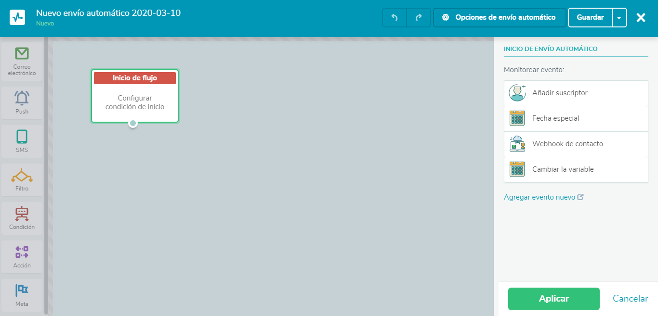Select the SMS block icon
The width and height of the screenshot is (658, 316).
pos(22,137)
